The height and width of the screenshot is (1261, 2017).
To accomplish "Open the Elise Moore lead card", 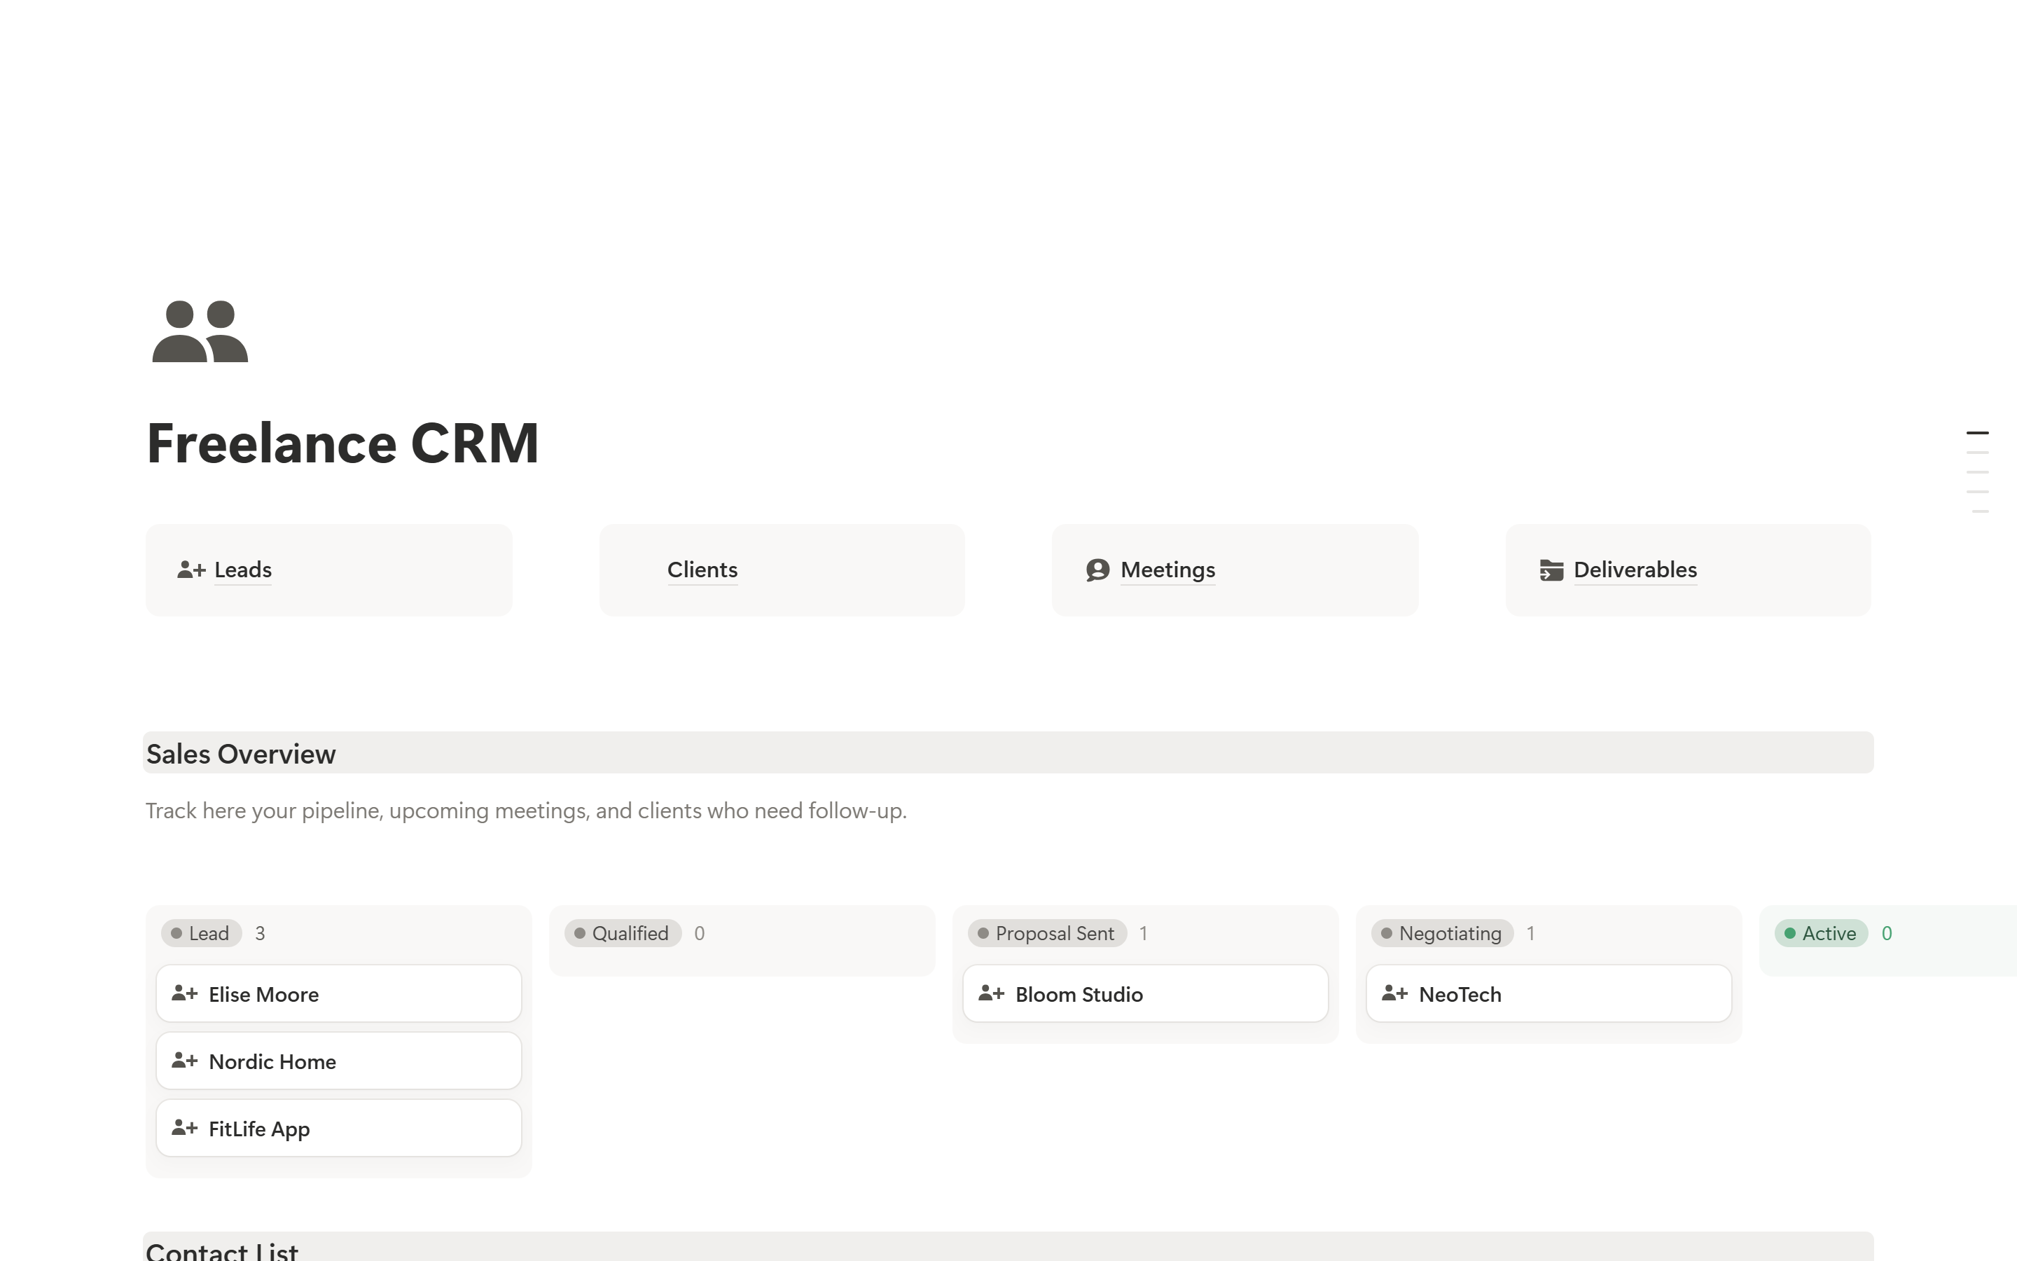I will 338,993.
